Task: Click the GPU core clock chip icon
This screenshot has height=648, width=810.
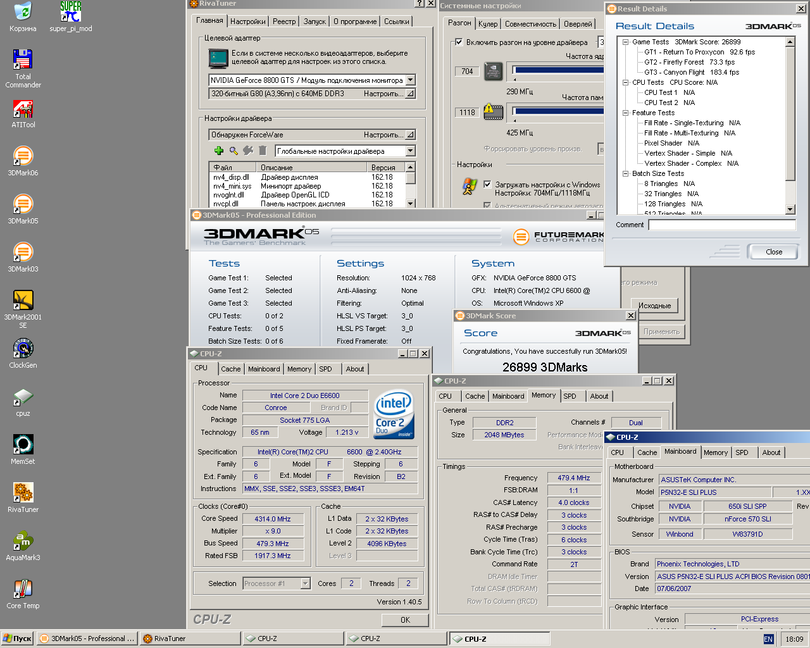Action: pyautogui.click(x=493, y=72)
